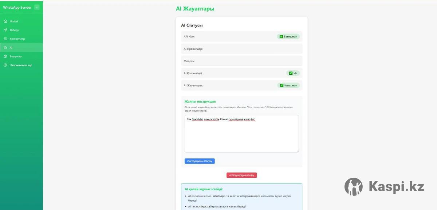Click the home icon beside Негізгі
The height and width of the screenshot is (210, 437).
coord(5,21)
